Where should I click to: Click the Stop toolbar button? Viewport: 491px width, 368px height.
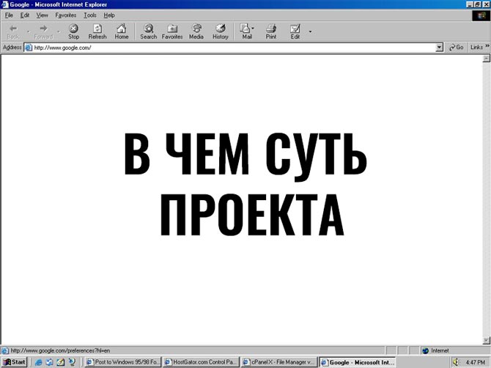click(x=73, y=31)
